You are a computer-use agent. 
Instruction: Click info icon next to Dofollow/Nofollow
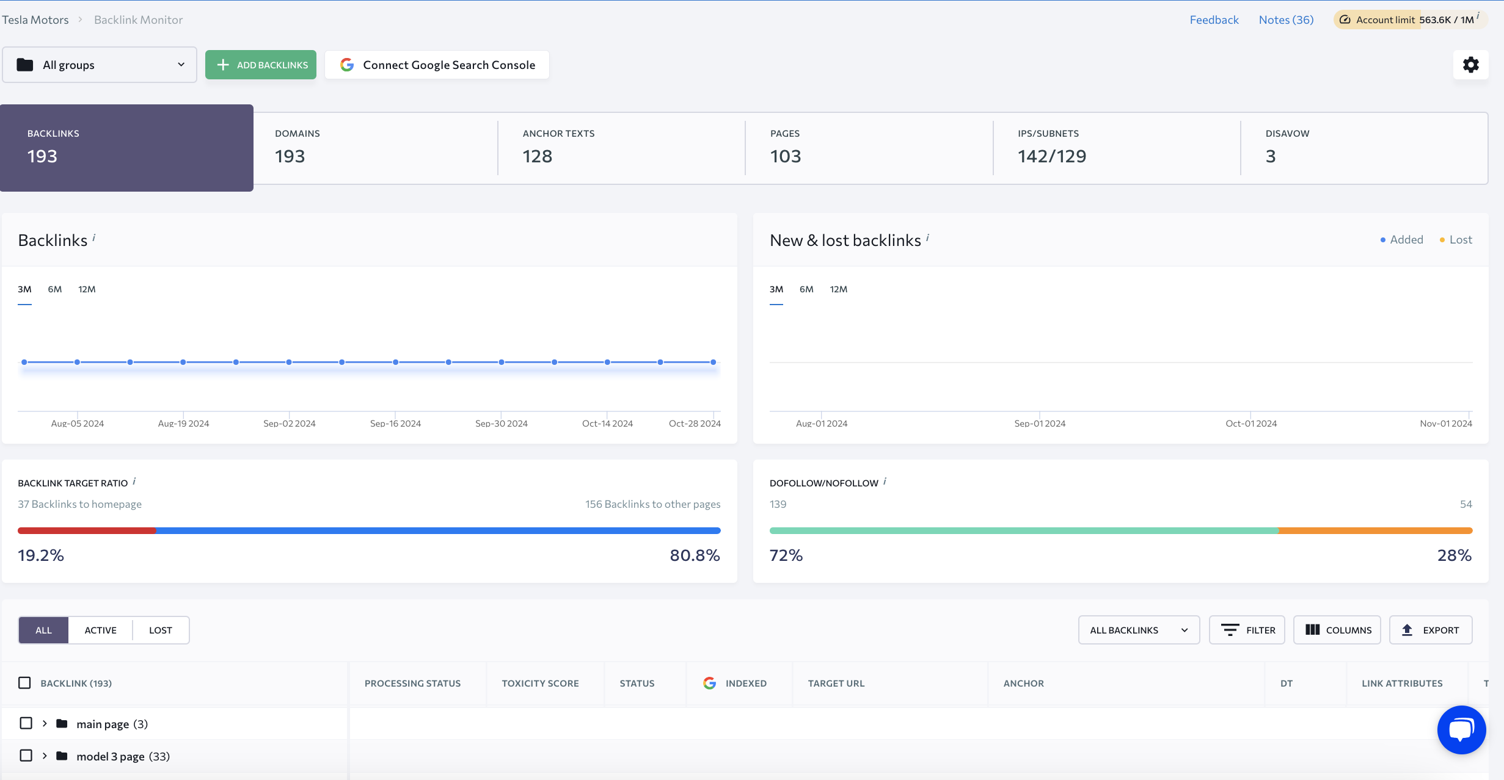(x=885, y=481)
